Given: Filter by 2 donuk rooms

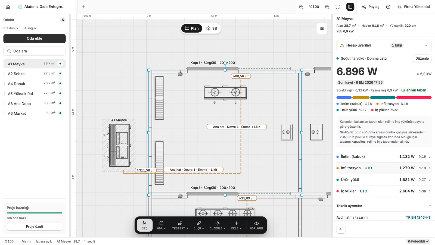Looking at the screenshot, I should tap(11, 28).
